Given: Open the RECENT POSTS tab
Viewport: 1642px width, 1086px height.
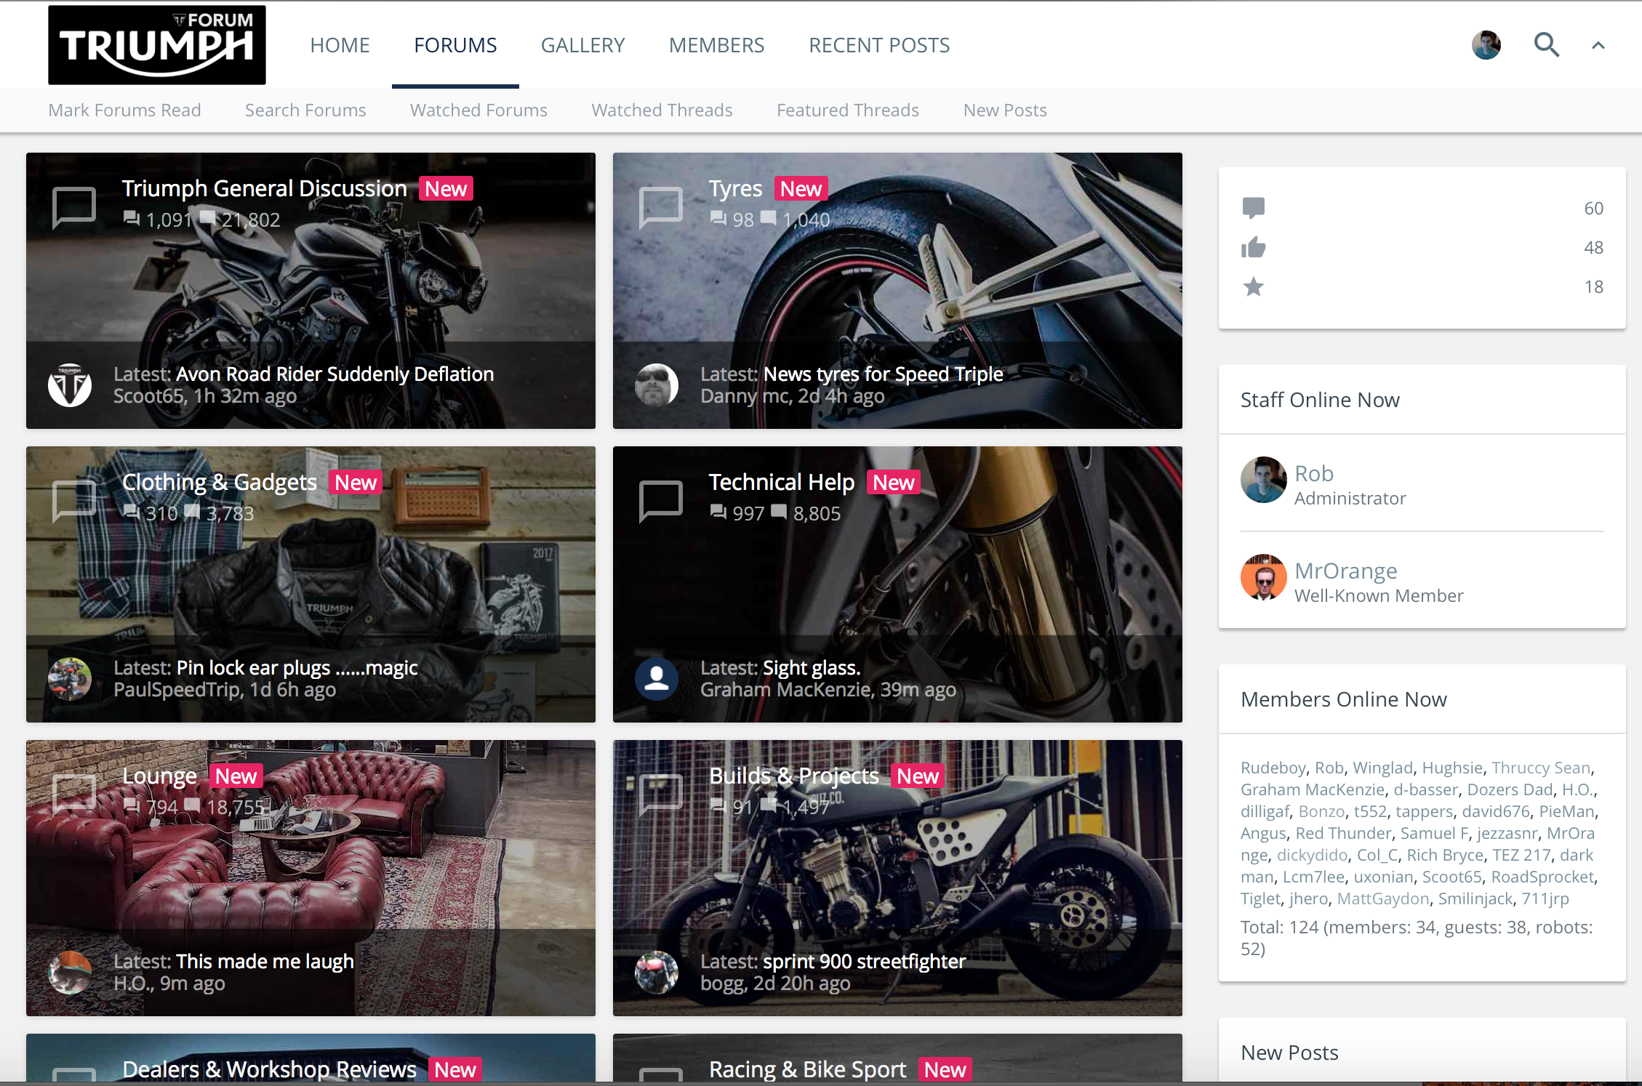Looking at the screenshot, I should pyautogui.click(x=879, y=45).
